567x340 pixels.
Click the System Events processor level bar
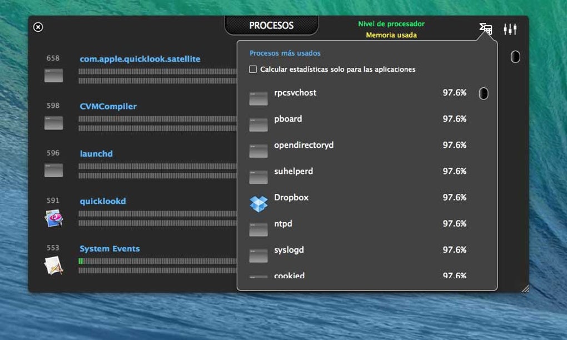click(158, 261)
